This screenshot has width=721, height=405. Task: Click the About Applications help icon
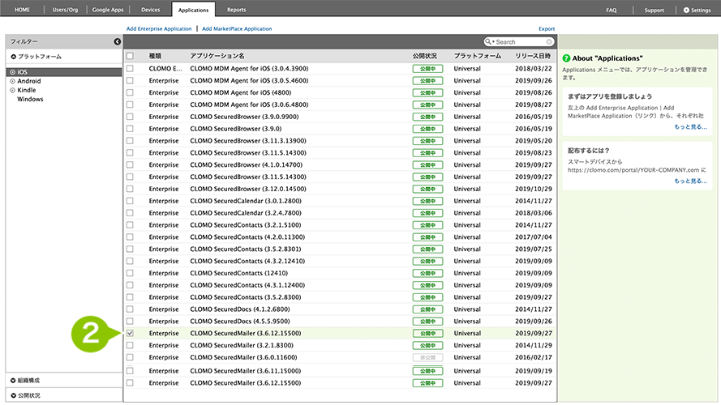tap(566, 58)
